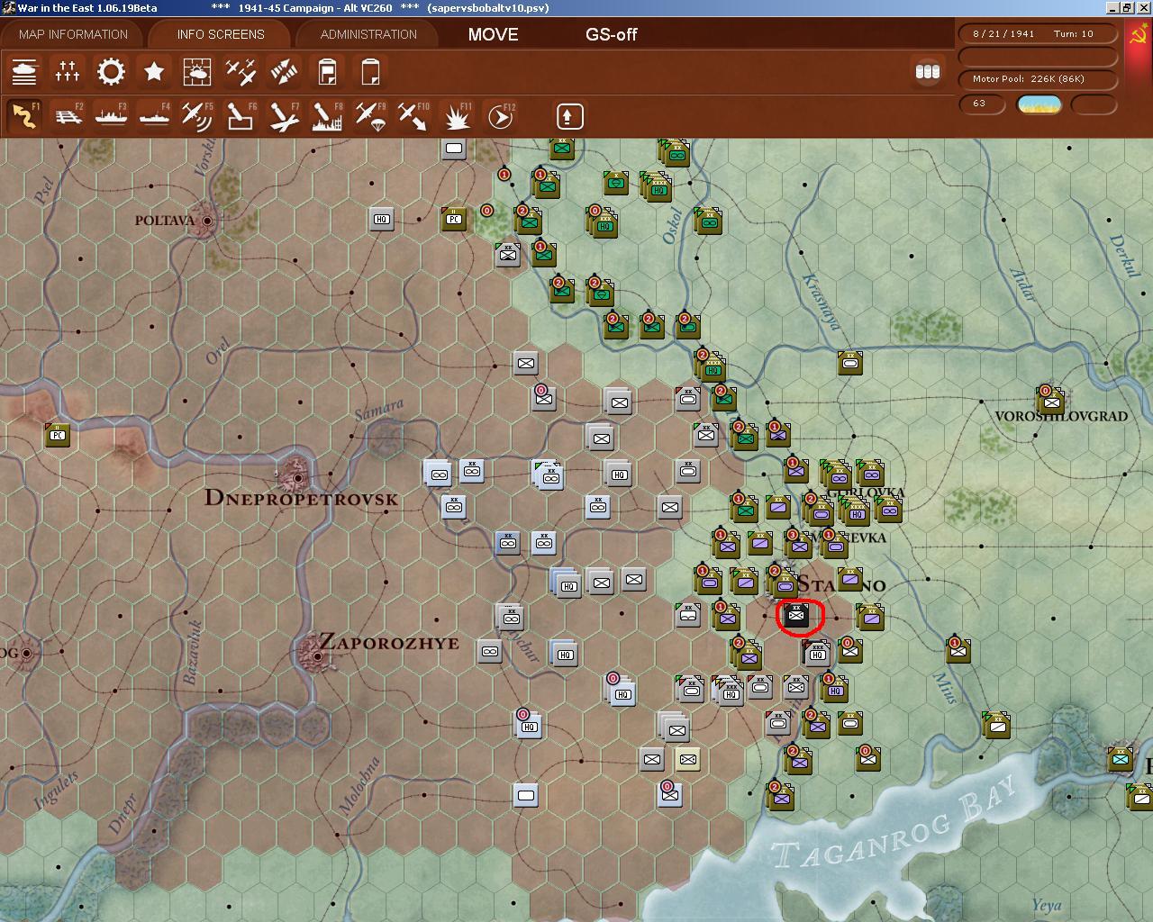
Task: Select the F6 bomb unit mode icon
Action: point(241,116)
